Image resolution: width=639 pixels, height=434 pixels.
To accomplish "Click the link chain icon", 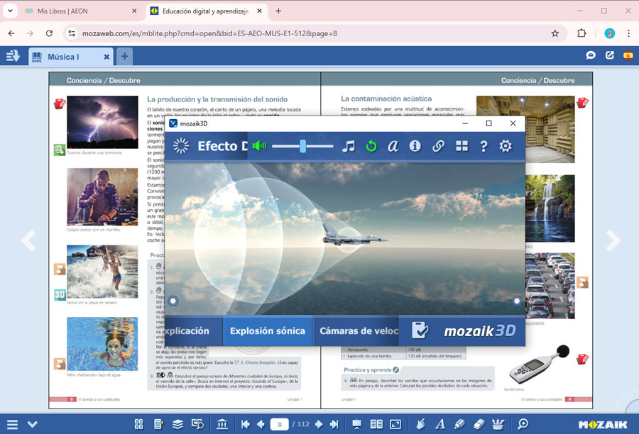I will 438,146.
